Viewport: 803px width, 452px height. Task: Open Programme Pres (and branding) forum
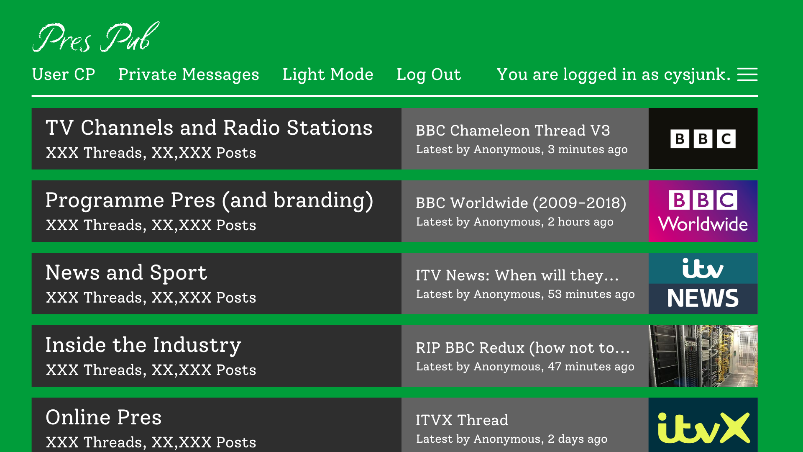209,200
